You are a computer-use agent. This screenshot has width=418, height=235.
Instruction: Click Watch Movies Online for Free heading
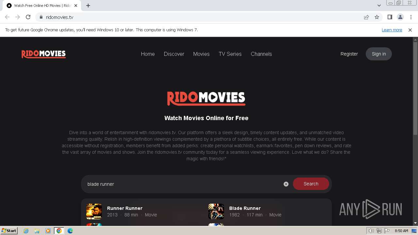(206, 118)
